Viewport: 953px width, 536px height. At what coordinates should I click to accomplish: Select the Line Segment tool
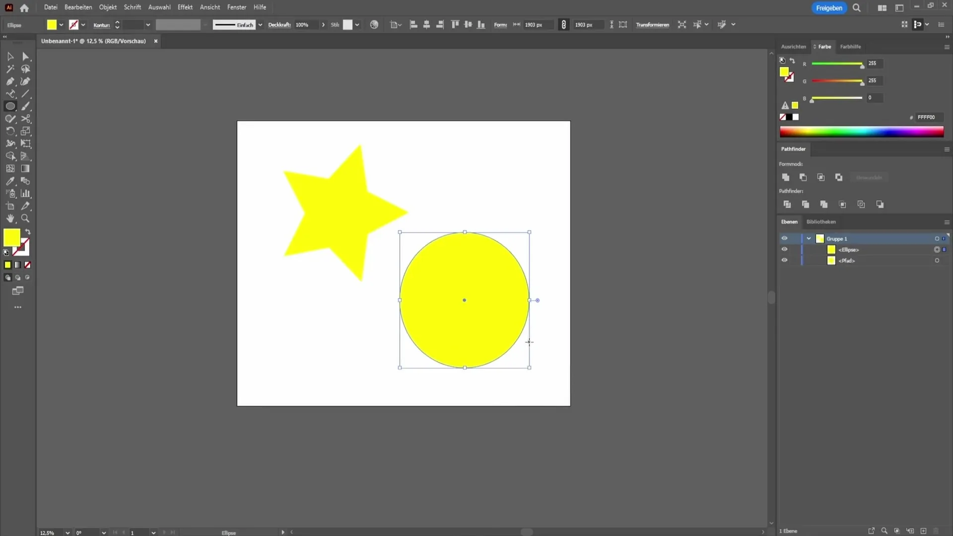[26, 94]
